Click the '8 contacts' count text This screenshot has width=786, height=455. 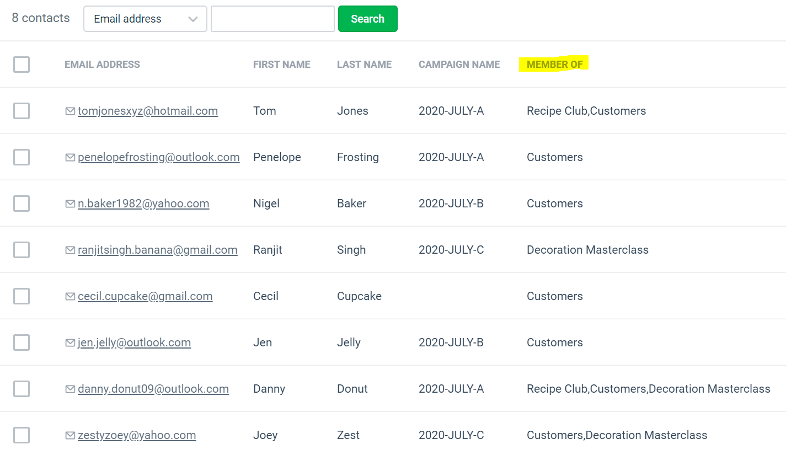41,18
